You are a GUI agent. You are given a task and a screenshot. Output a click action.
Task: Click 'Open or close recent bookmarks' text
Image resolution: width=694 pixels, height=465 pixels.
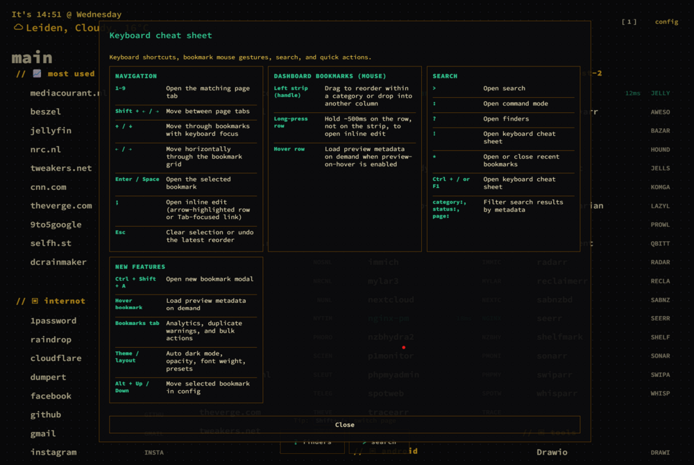tap(521, 161)
